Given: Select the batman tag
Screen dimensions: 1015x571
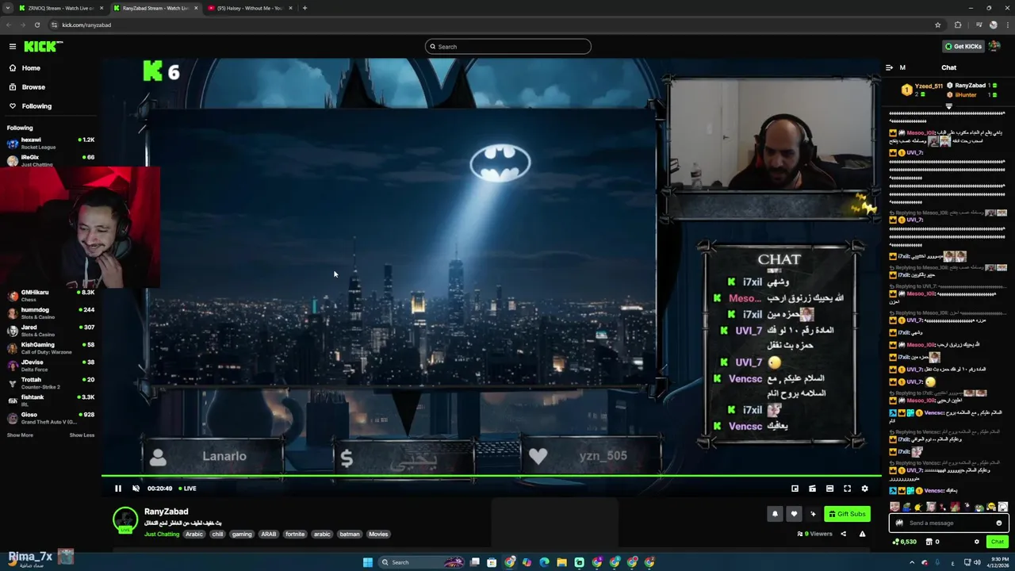Looking at the screenshot, I should [x=350, y=535].
